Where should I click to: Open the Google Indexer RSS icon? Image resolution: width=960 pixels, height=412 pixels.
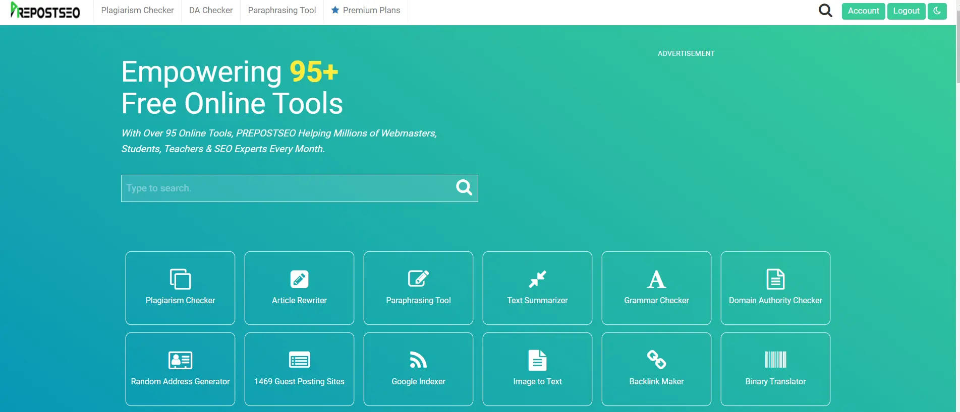tap(418, 360)
